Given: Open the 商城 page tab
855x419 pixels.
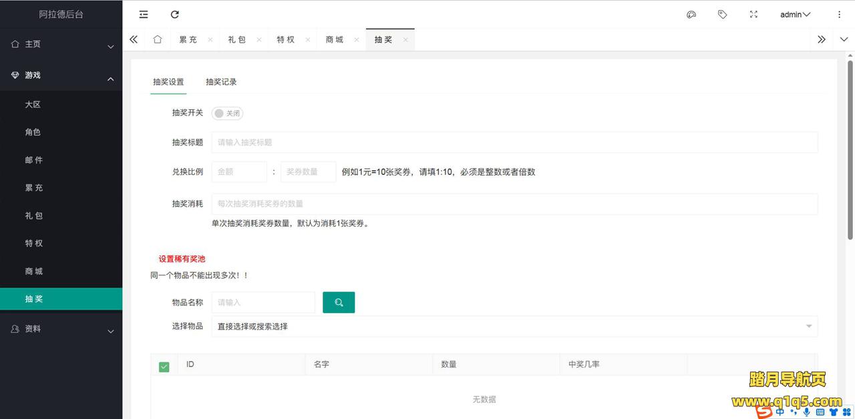Looking at the screenshot, I should pos(335,39).
